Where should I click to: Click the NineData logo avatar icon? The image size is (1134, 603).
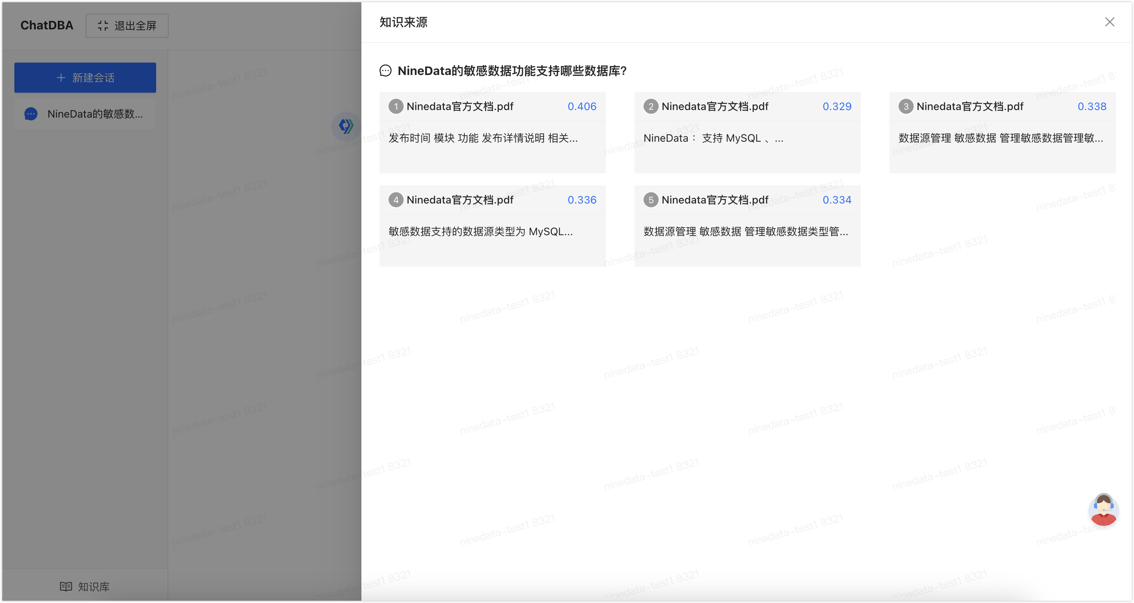click(346, 126)
